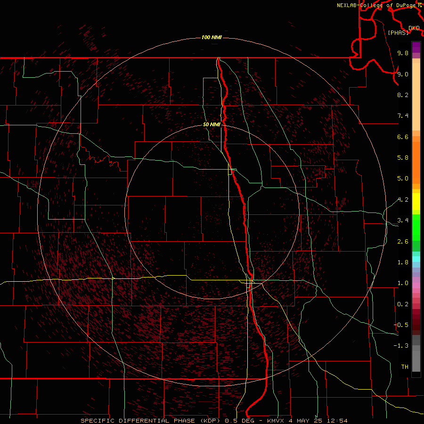The image size is (424, 424).
Task: Click the KMVX radar site identifier
Action: pyautogui.click(x=277, y=421)
